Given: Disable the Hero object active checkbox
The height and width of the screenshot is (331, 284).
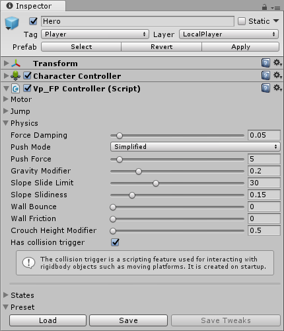Looking at the screenshot, I should [33, 21].
